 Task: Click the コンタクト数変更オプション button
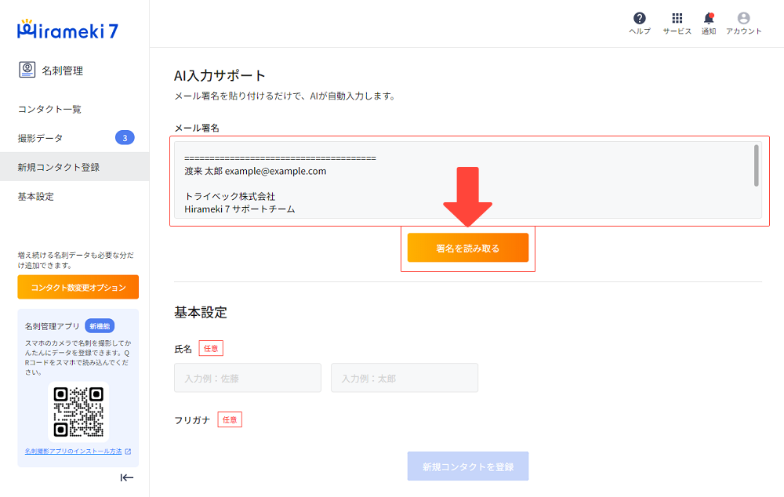coord(78,287)
